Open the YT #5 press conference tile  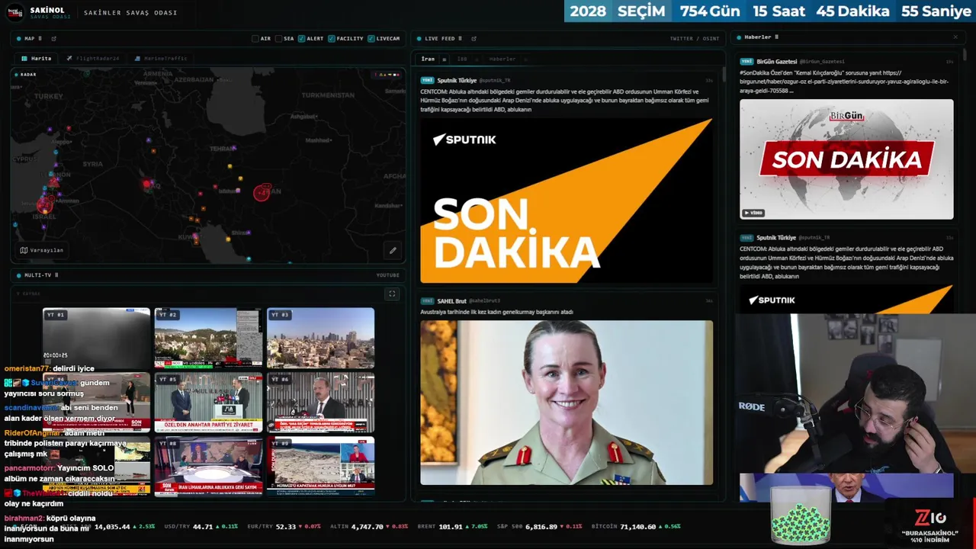click(x=208, y=402)
